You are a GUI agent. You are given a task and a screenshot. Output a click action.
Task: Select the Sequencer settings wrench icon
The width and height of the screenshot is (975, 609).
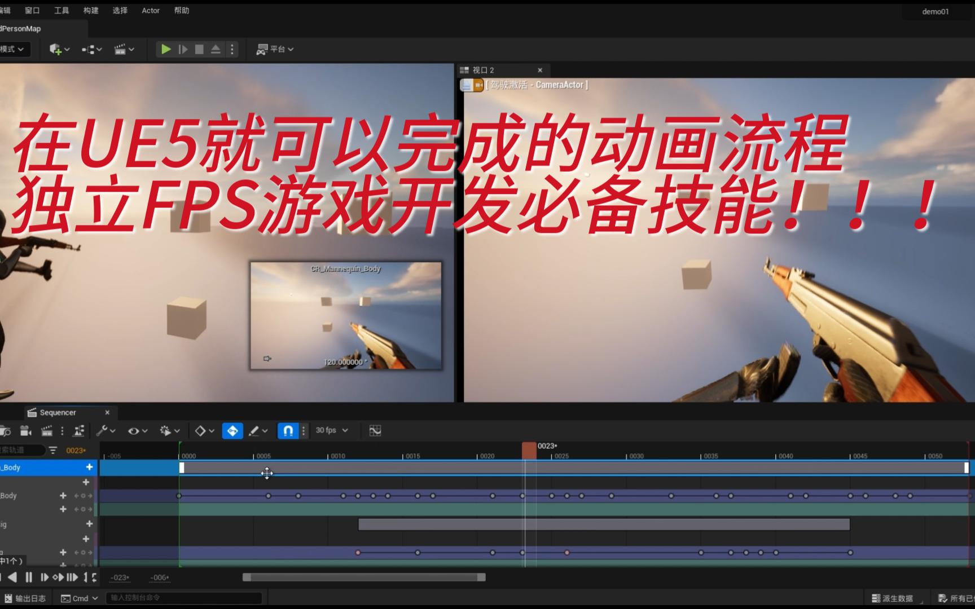102,430
